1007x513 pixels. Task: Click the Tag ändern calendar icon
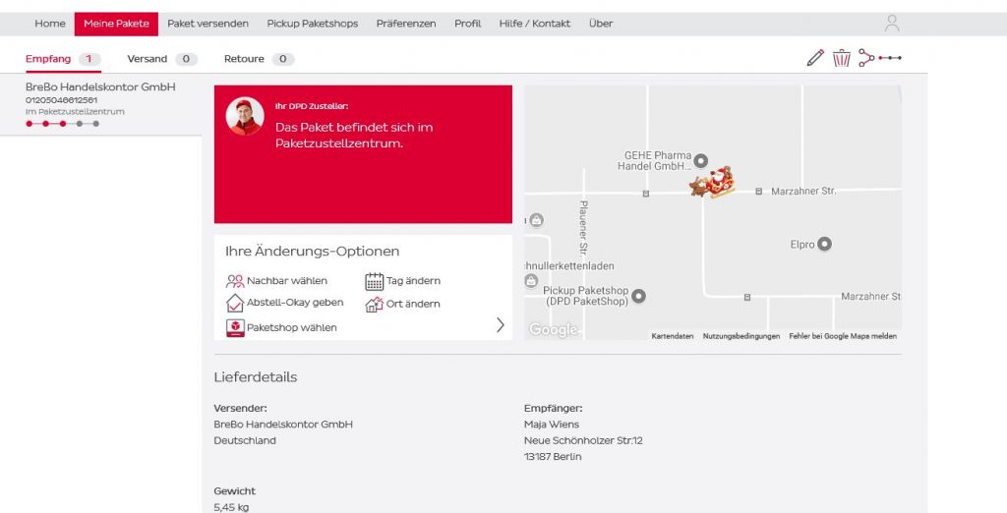pos(375,281)
